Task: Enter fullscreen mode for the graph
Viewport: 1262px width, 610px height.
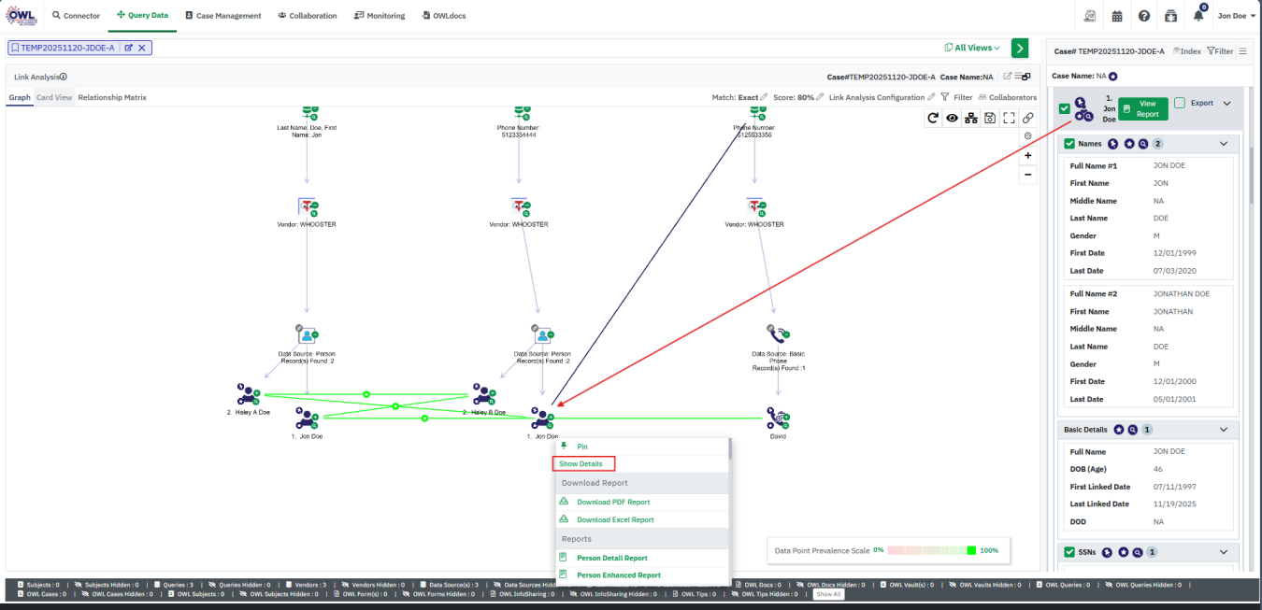Action: (x=1009, y=118)
